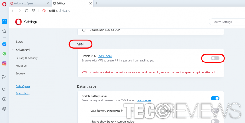Screen dimensions: 245x123
Task: Select Disable non-proxied UDP radio option
Action: click(84, 30)
